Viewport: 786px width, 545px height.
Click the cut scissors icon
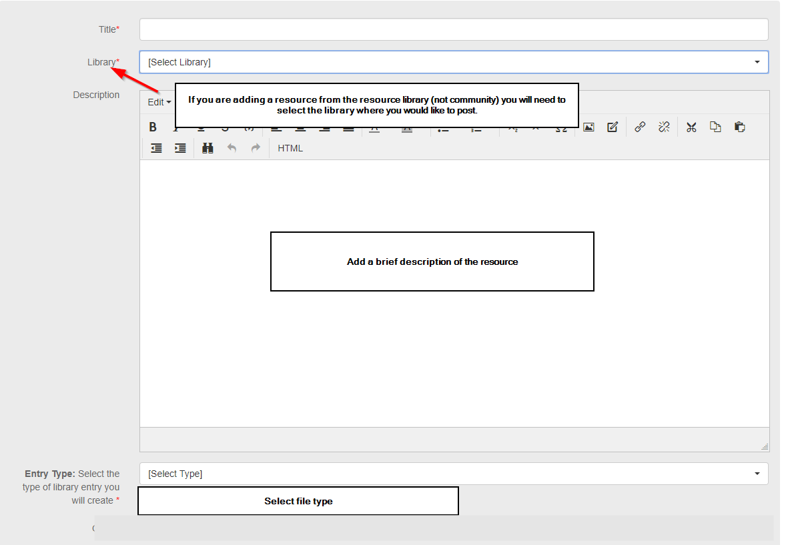pos(691,127)
